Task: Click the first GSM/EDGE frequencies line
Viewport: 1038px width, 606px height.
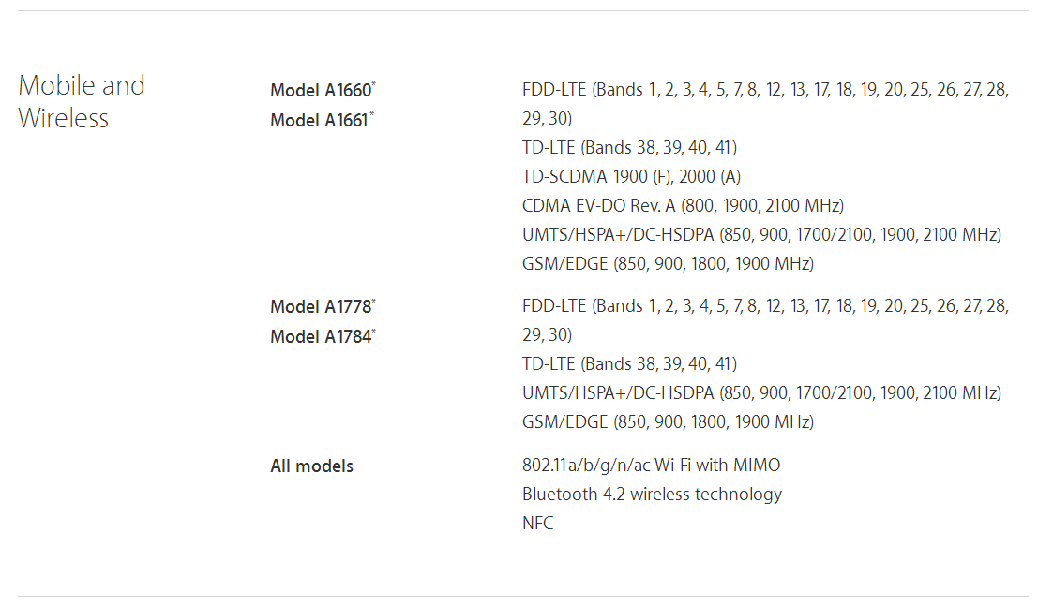Action: [x=668, y=264]
